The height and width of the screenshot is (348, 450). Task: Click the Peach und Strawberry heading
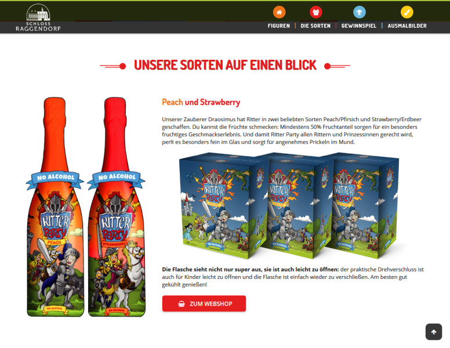pos(201,102)
